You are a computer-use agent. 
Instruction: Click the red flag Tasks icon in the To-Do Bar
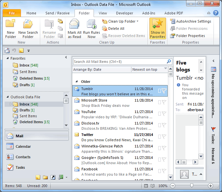coord(213,129)
